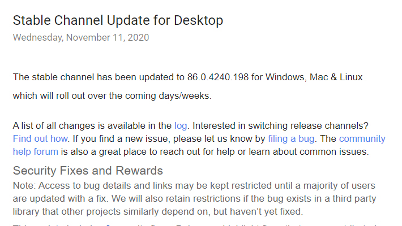Viewport: 402px width, 226px height.
Task: Click the "Security Fixes and Rewards" heading
Action: [x=88, y=171]
